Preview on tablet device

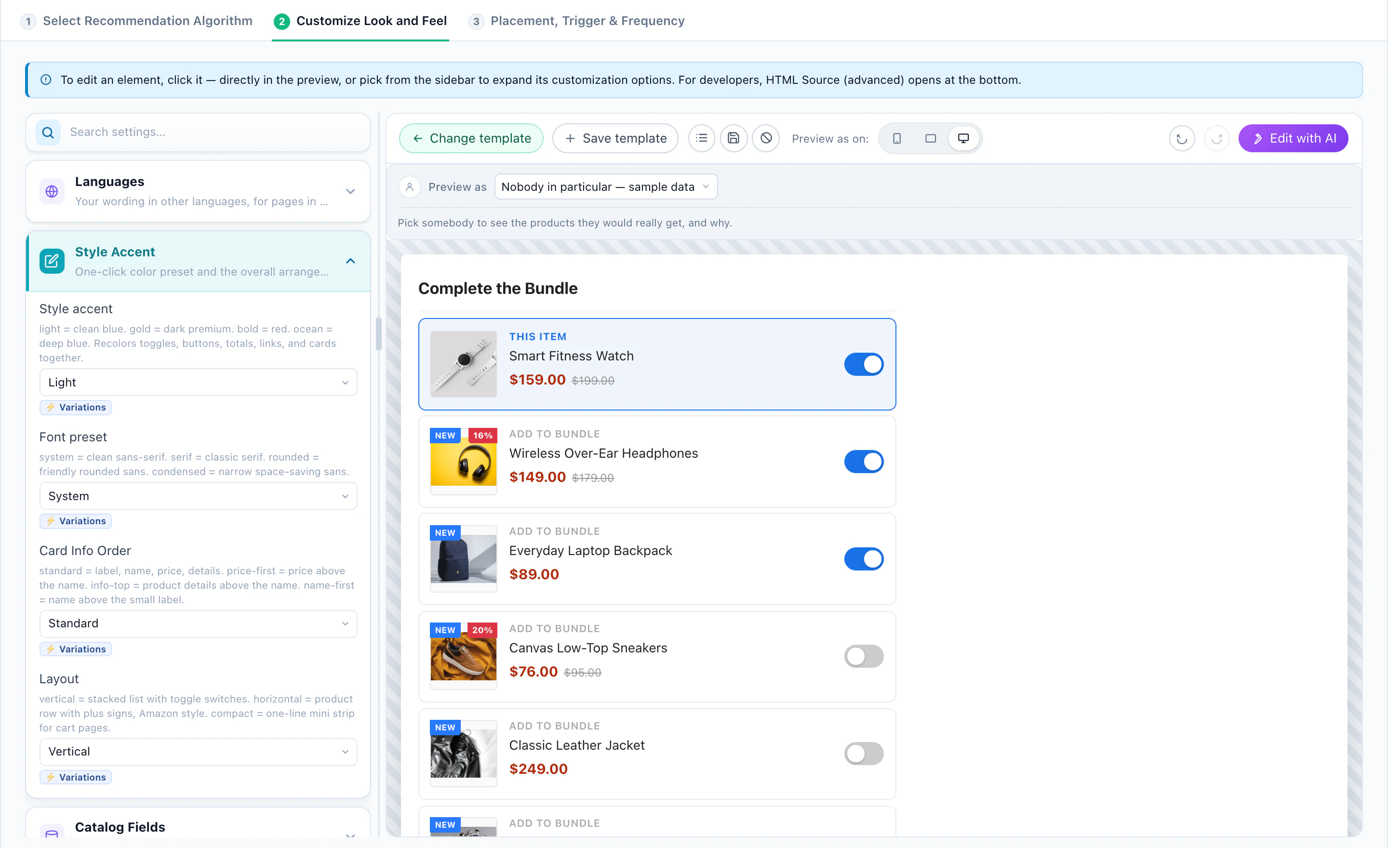pyautogui.click(x=931, y=138)
